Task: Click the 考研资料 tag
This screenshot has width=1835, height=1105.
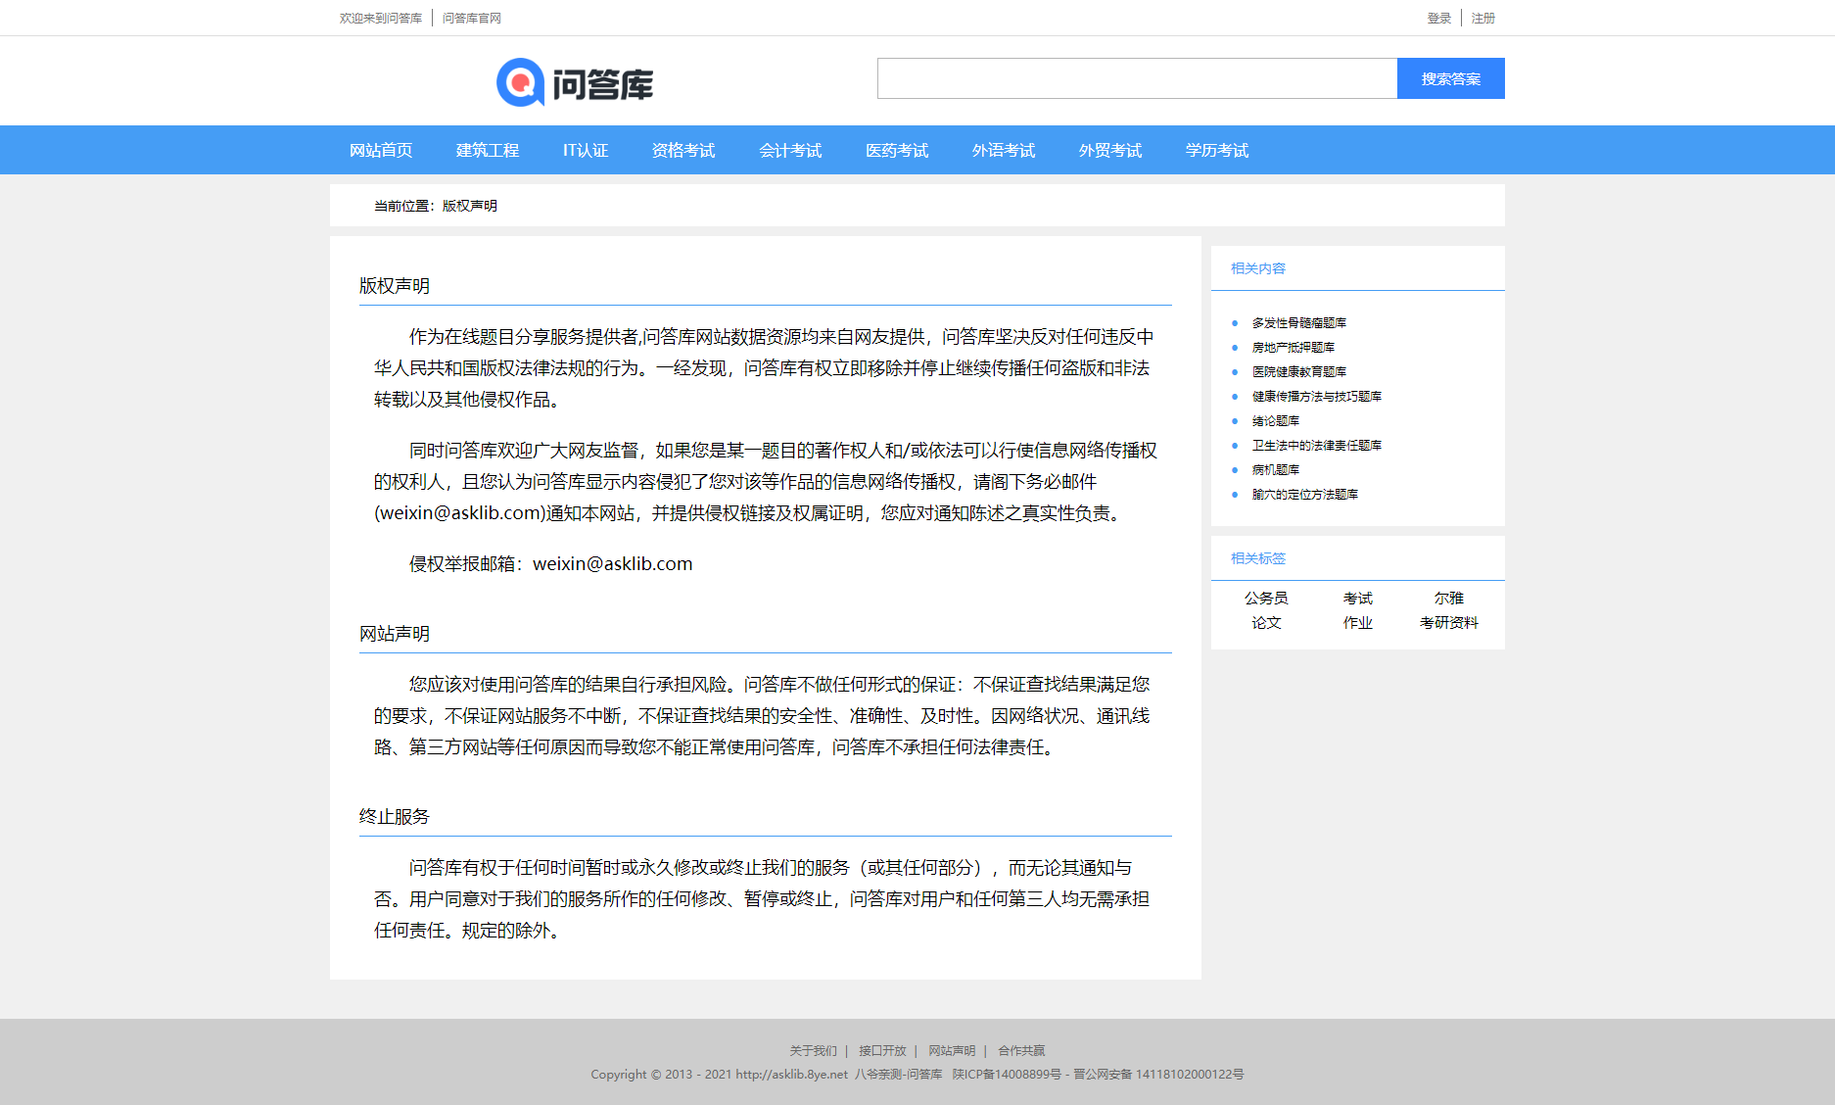Action: [1450, 623]
